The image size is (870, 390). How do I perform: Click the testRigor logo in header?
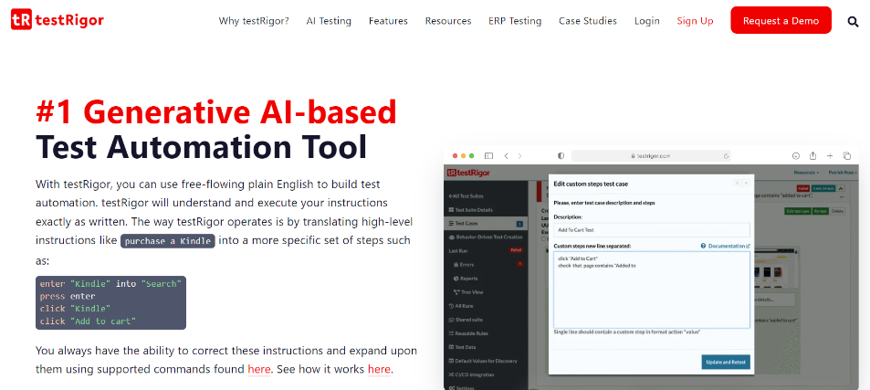(58, 20)
